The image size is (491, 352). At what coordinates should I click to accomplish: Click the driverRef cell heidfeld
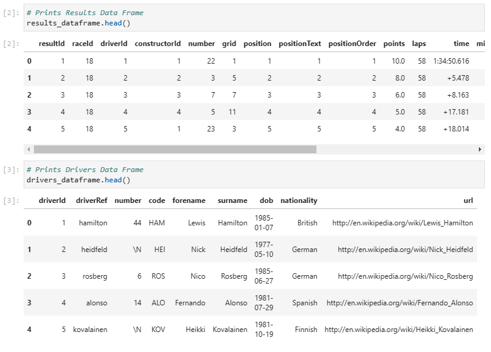coord(94,250)
